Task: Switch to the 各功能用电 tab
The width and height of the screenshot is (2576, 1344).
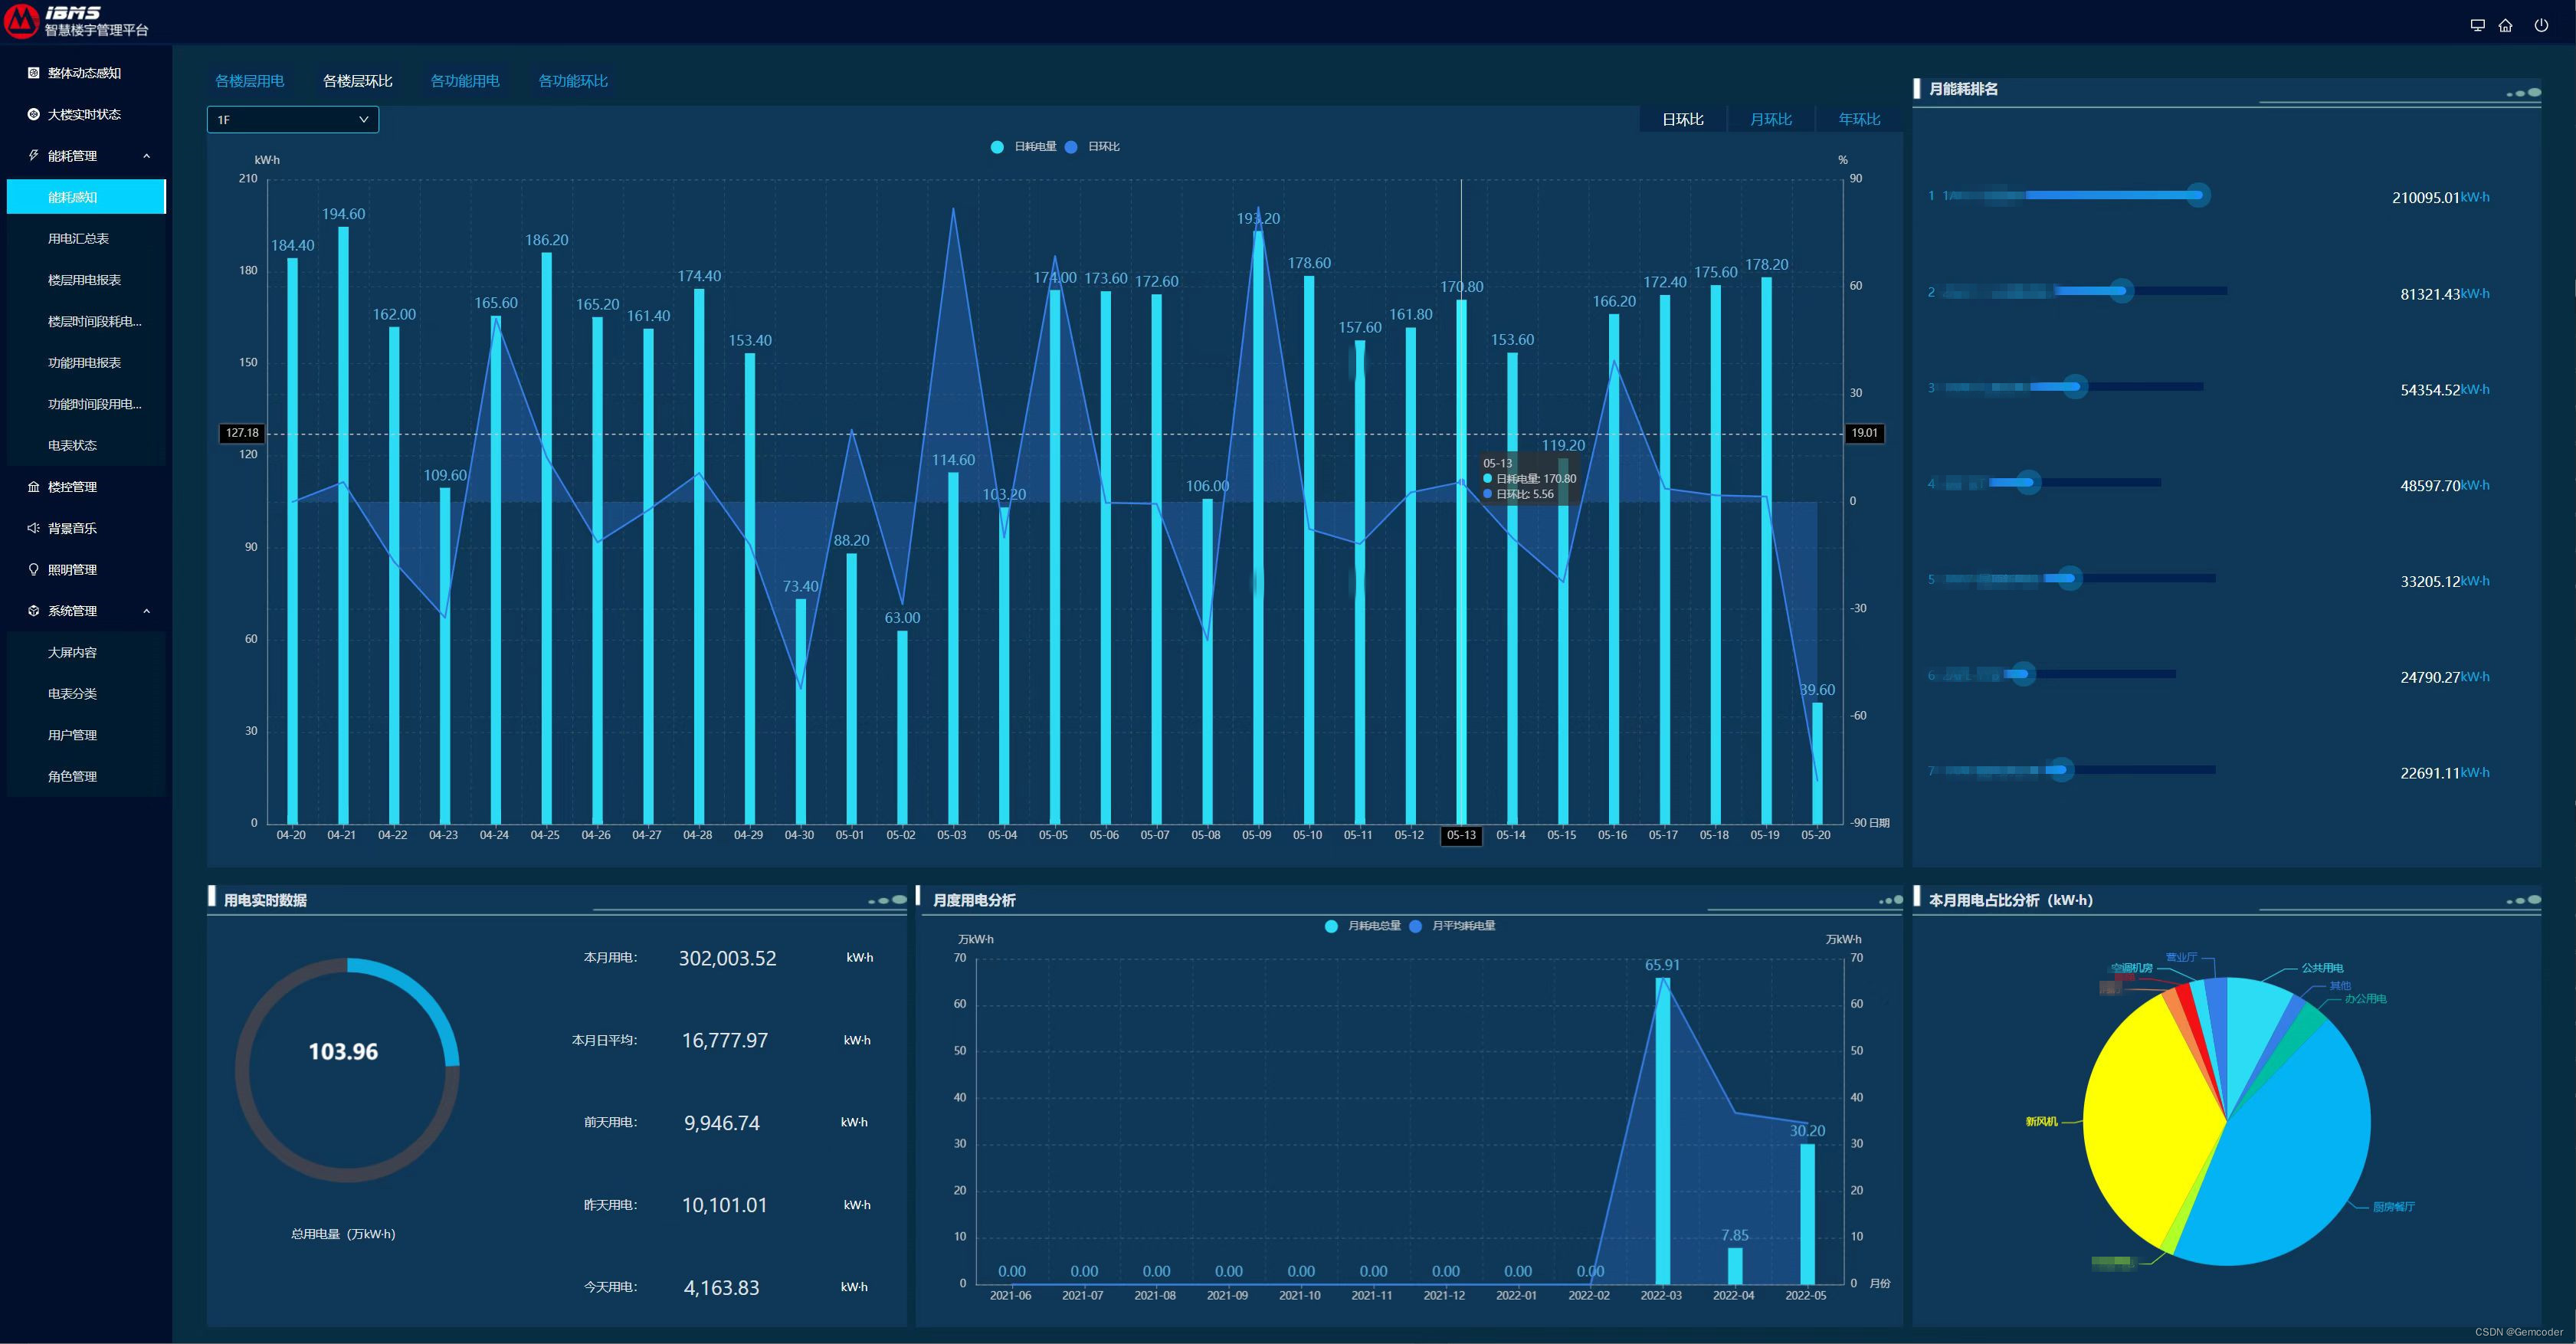Action: point(464,81)
